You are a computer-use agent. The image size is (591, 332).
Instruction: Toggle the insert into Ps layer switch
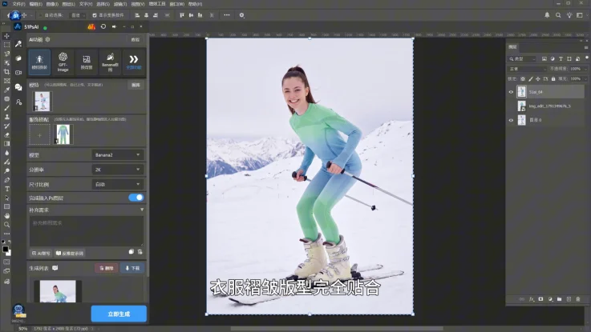[x=136, y=198]
